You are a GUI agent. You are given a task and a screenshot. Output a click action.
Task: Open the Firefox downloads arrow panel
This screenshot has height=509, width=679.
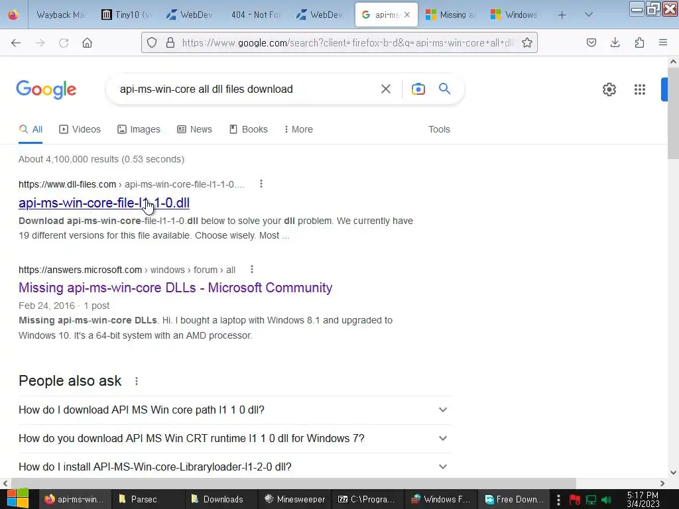(615, 42)
